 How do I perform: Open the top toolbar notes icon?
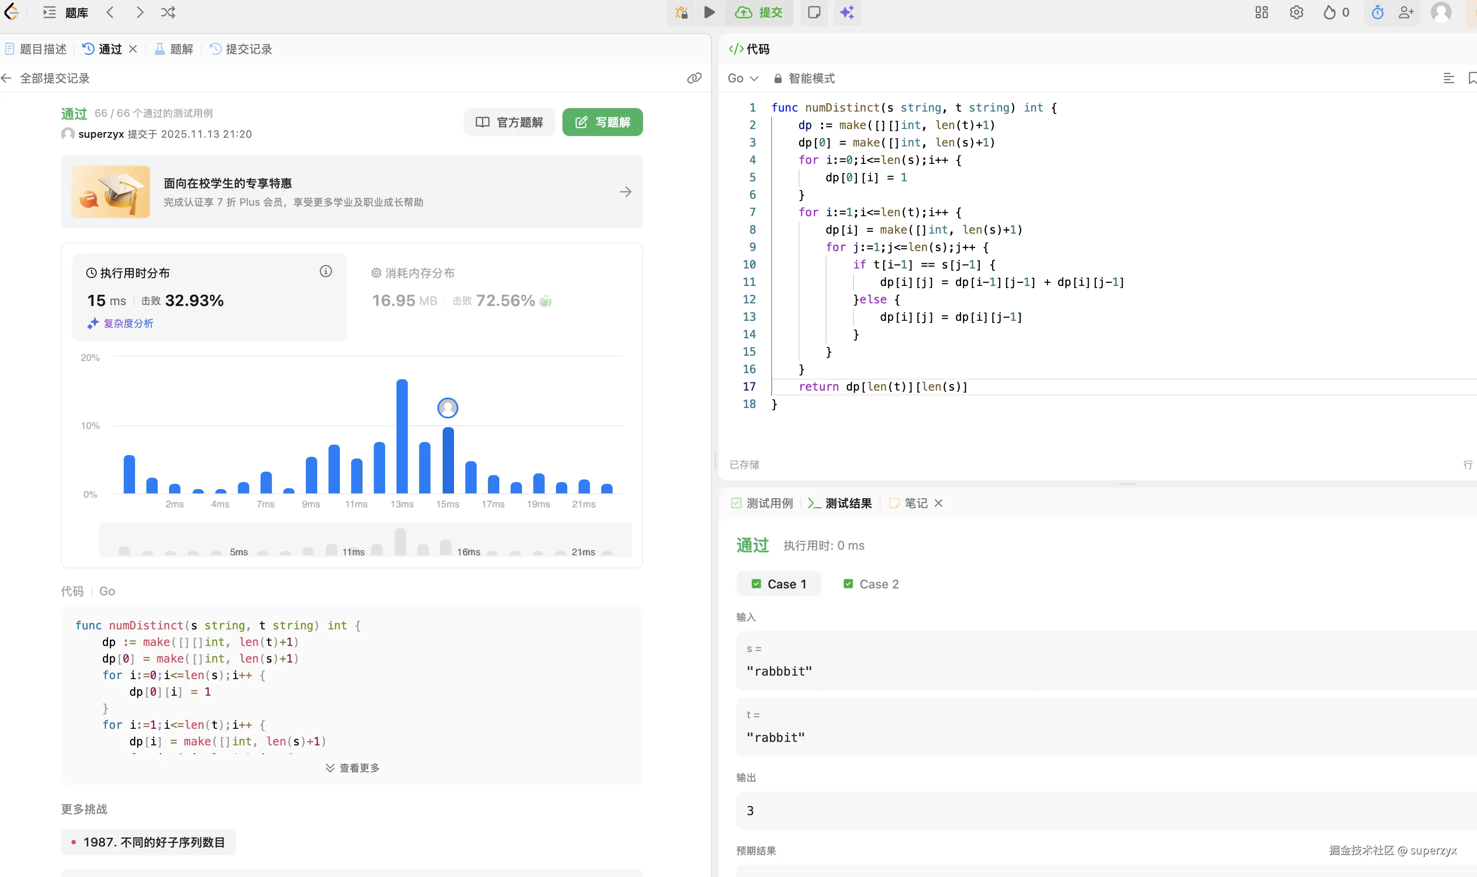tap(814, 12)
